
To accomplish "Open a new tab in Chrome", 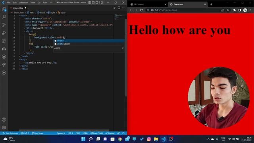I will 211,4.
